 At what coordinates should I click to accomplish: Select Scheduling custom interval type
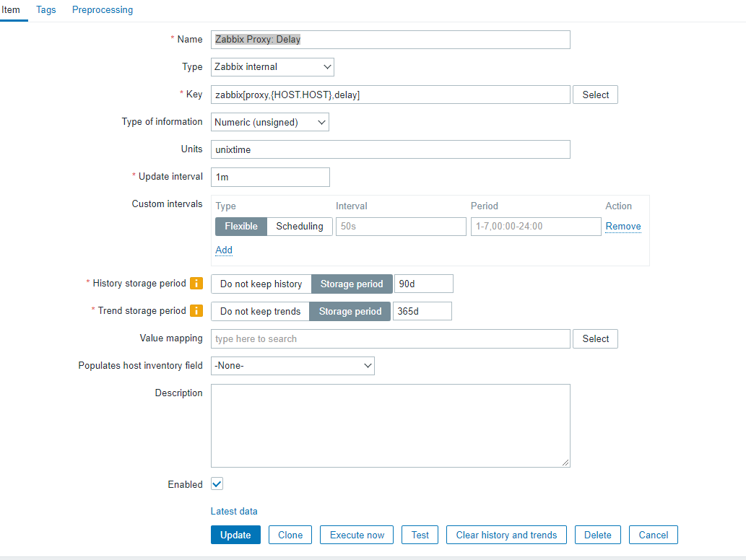click(300, 227)
